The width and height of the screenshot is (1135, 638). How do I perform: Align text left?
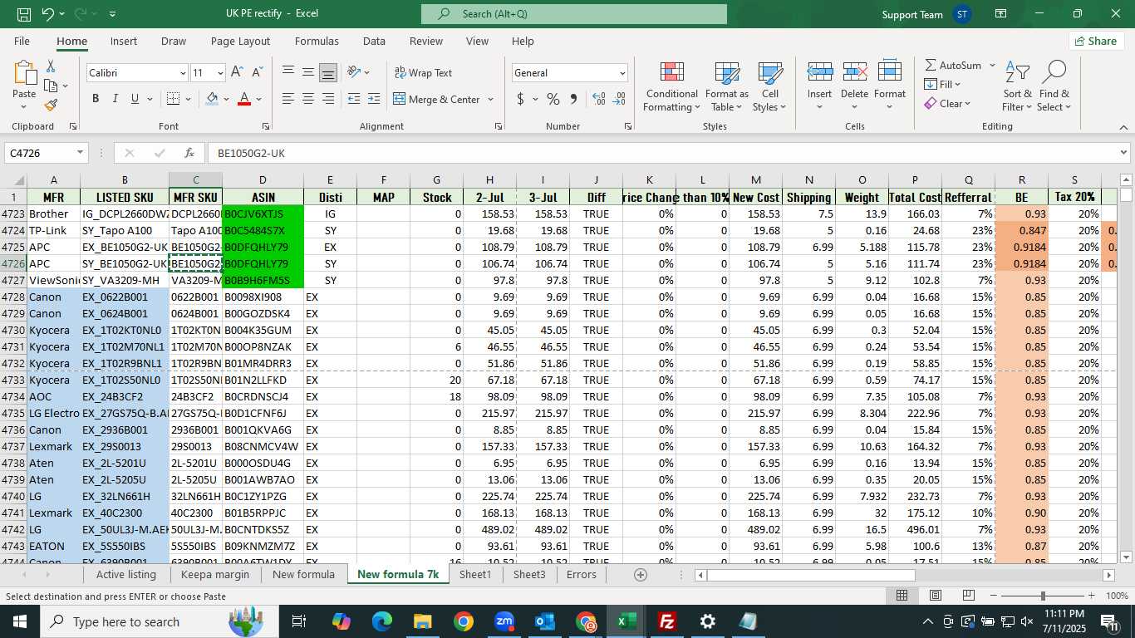pyautogui.click(x=288, y=99)
